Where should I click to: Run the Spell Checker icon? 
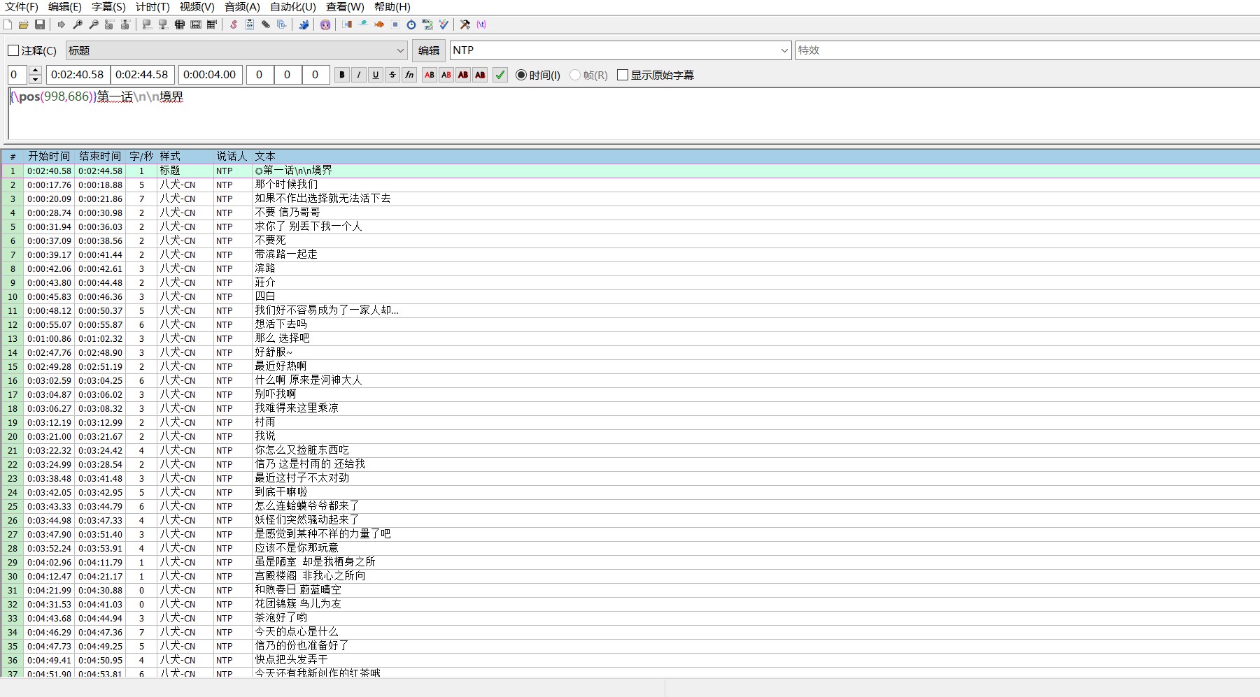pos(444,24)
